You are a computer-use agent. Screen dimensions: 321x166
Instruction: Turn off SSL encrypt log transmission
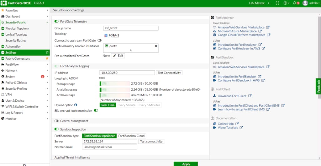pos(96,111)
